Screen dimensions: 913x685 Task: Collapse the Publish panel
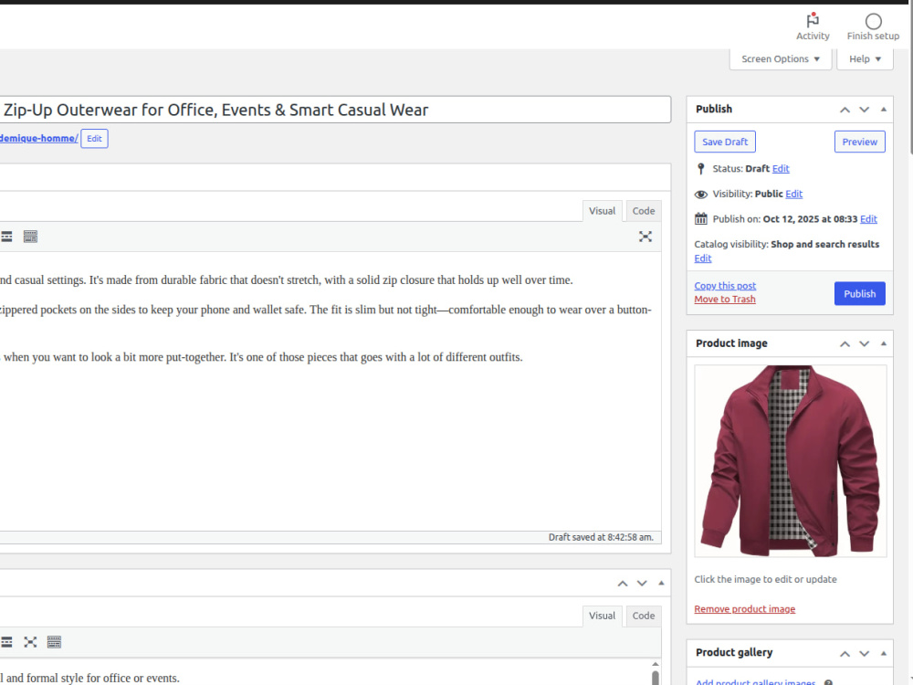coord(883,110)
